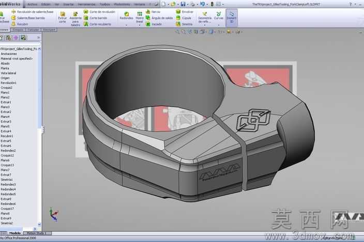364x242 pixels.
Task: Select the Envolver tool
Action: pyautogui.click(x=185, y=12)
